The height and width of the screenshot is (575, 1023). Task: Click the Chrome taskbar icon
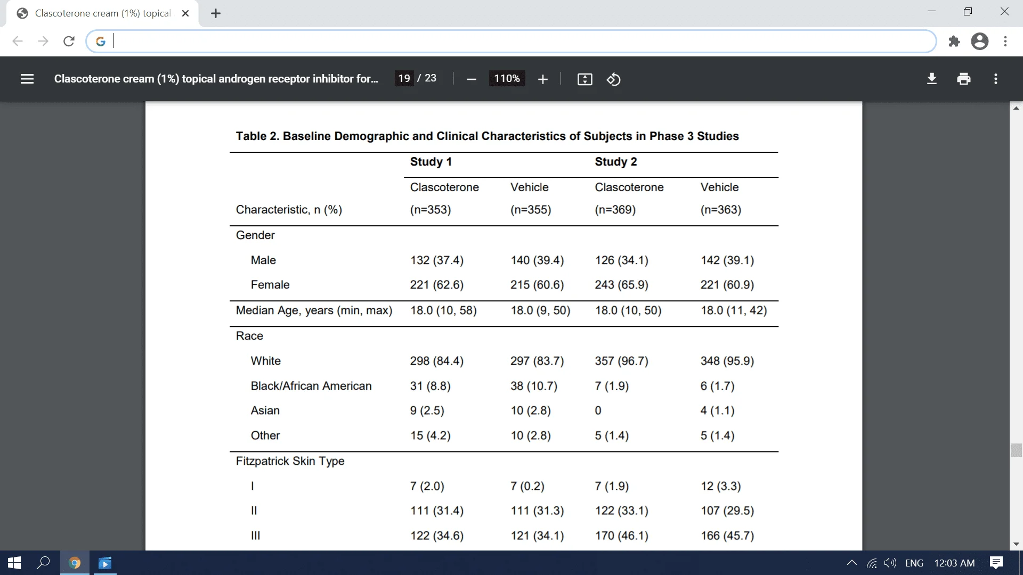point(75,563)
